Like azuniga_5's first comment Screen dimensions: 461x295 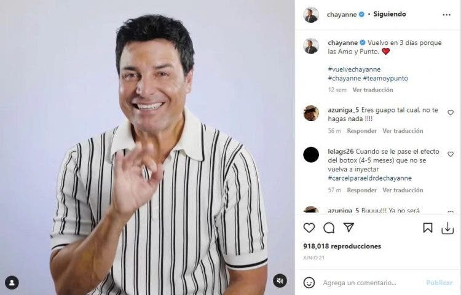(451, 112)
